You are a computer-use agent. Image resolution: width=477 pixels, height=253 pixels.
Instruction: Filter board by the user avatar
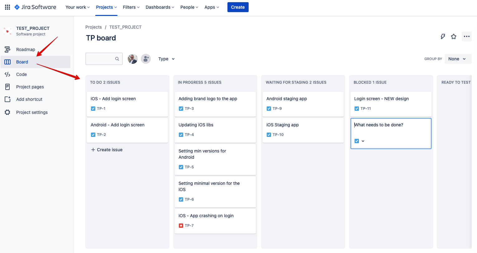point(133,59)
